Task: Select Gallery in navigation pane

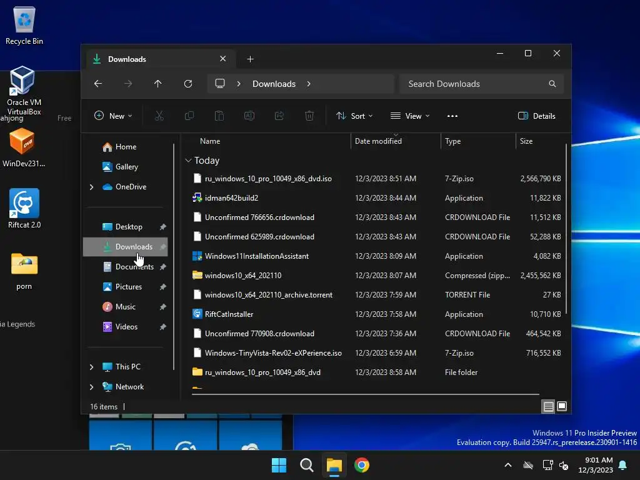Action: [x=126, y=167]
